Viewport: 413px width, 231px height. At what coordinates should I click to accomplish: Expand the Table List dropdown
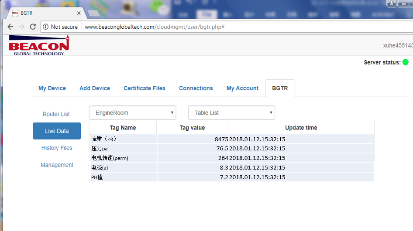(x=231, y=113)
